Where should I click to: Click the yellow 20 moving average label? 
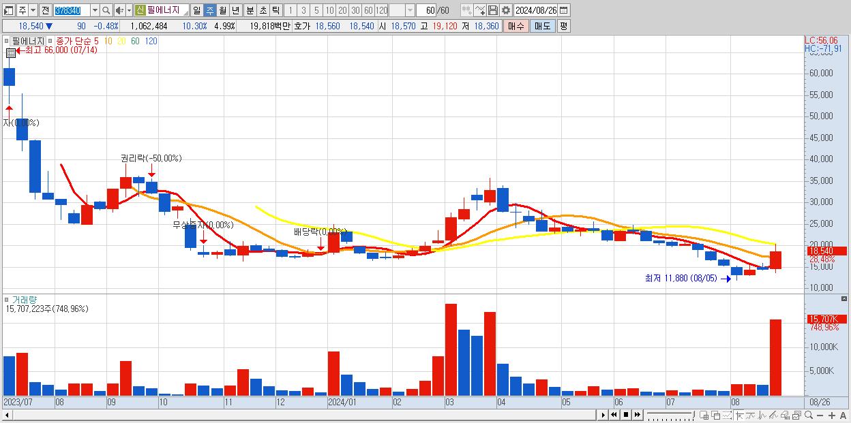121,41
